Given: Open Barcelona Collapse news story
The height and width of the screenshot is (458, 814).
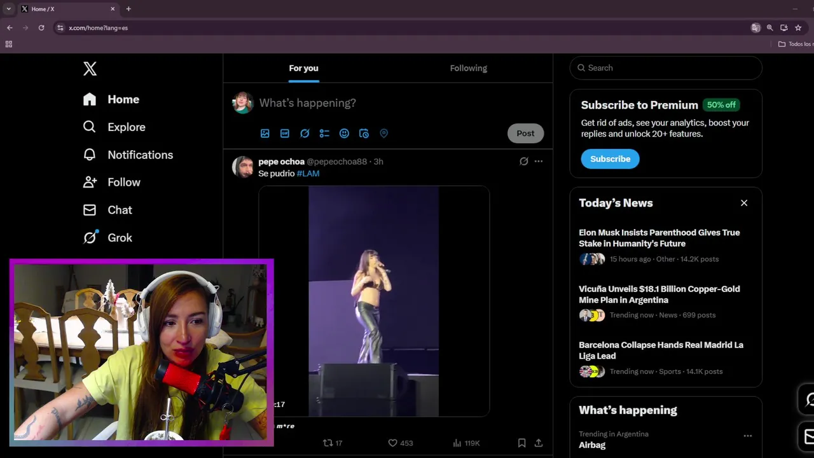Looking at the screenshot, I should tap(666, 358).
